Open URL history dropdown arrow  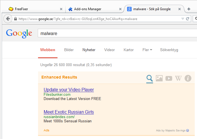click(x=183, y=19)
